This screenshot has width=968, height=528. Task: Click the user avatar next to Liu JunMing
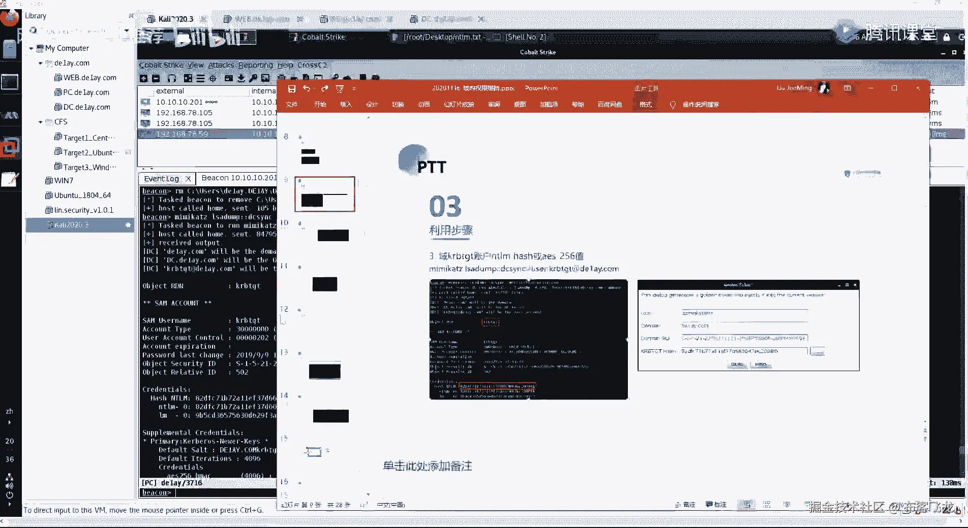click(x=824, y=88)
